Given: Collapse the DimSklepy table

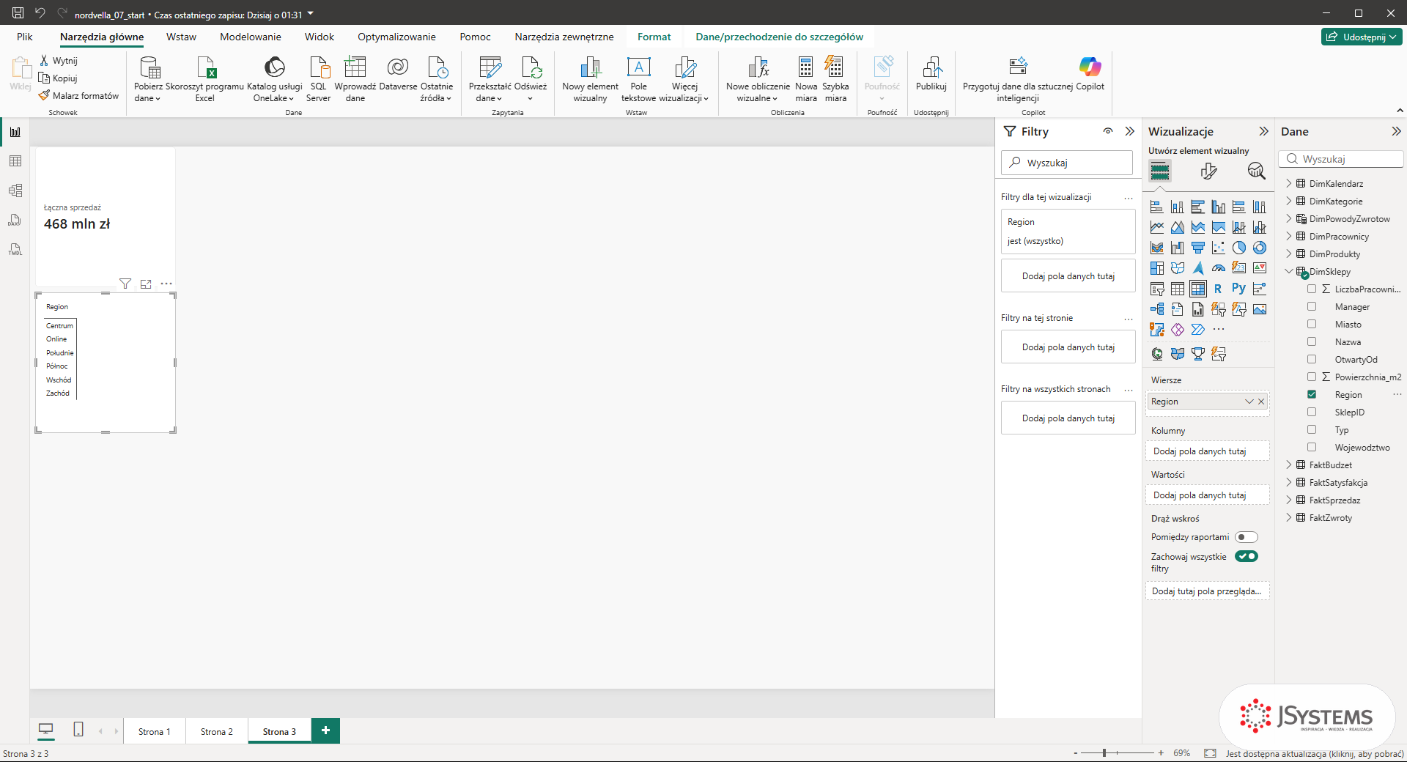Looking at the screenshot, I should click(1289, 272).
